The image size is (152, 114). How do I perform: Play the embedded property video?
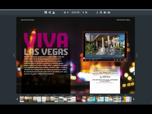point(86,60)
